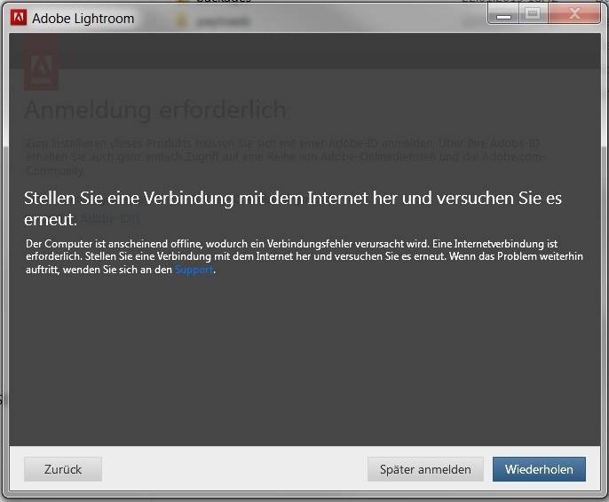Click the dimmed Anmeldung erforderlich heading
The height and width of the screenshot is (502, 609).
tap(155, 110)
